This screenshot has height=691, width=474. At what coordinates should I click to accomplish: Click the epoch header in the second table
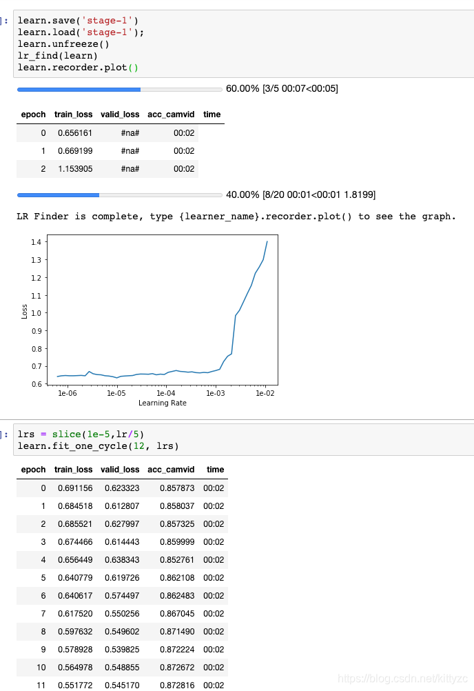pyautogui.click(x=34, y=470)
